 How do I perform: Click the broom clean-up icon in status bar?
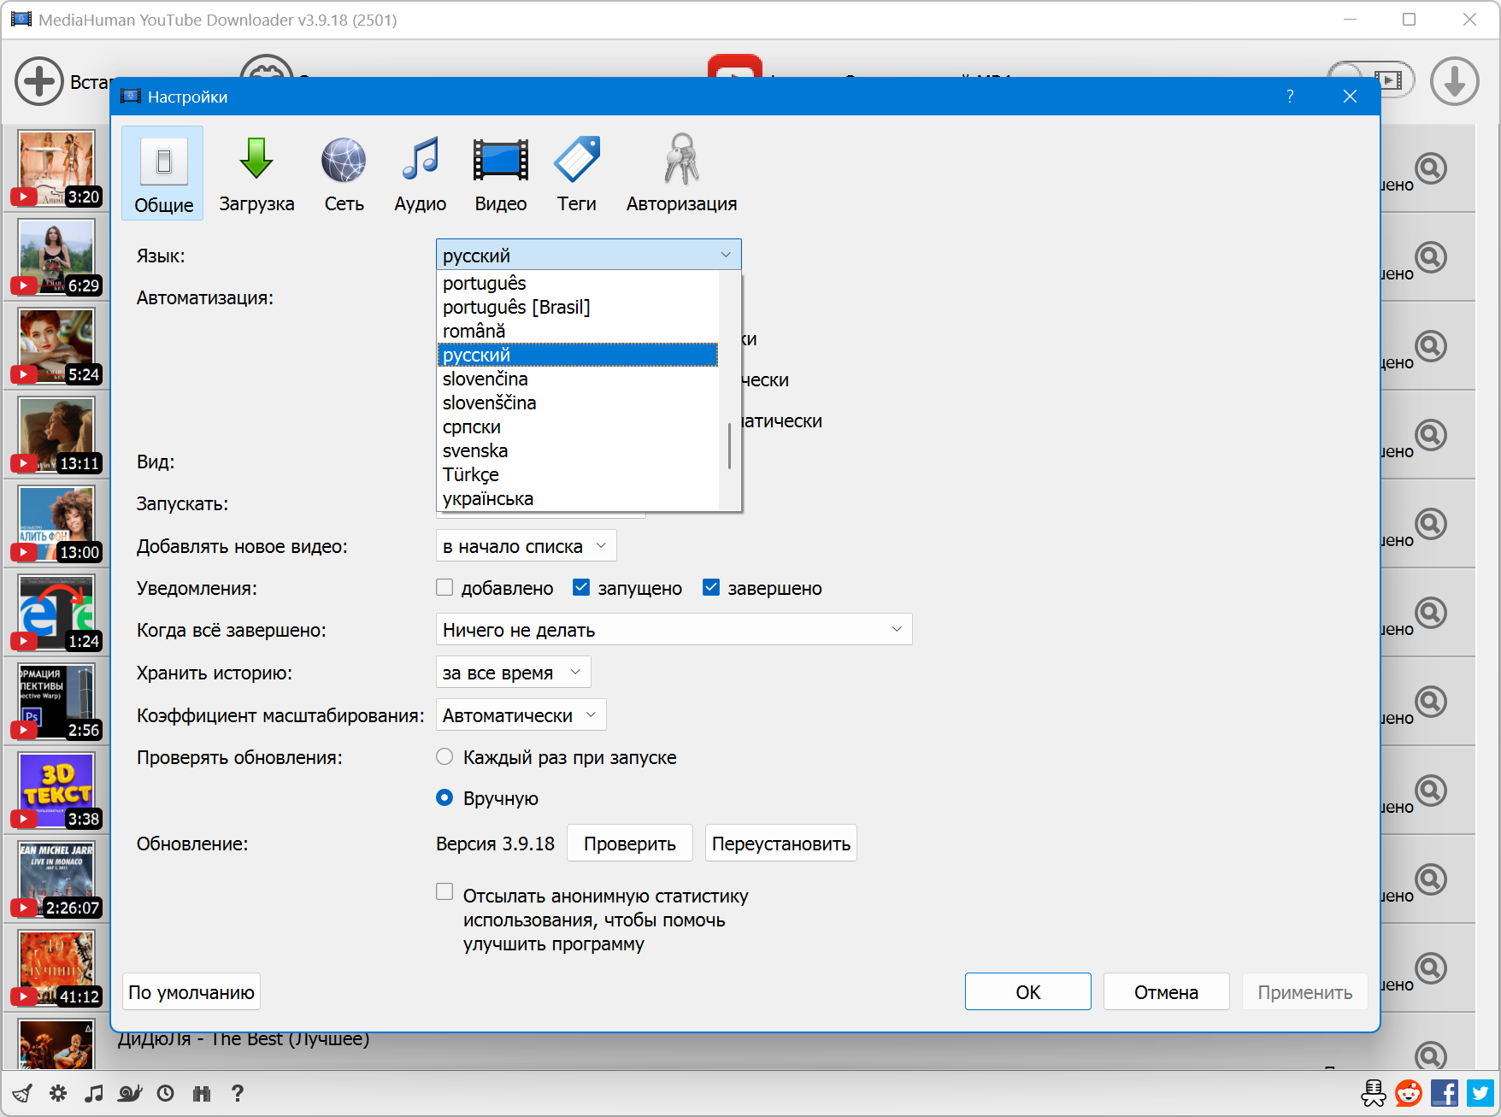tap(22, 1093)
